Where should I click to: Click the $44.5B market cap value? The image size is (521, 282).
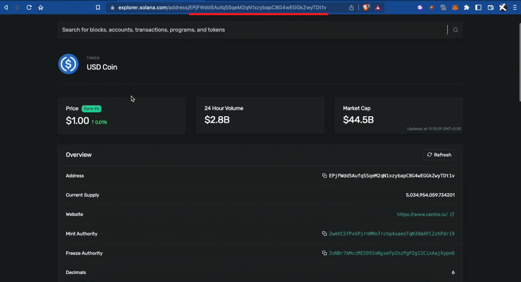[358, 120]
